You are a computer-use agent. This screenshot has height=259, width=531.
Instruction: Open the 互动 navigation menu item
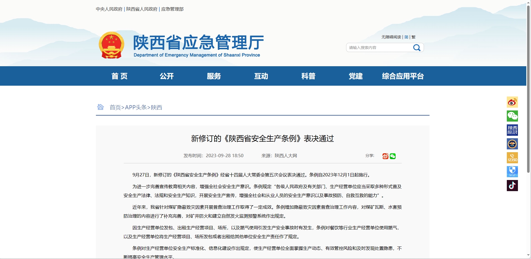coord(261,76)
